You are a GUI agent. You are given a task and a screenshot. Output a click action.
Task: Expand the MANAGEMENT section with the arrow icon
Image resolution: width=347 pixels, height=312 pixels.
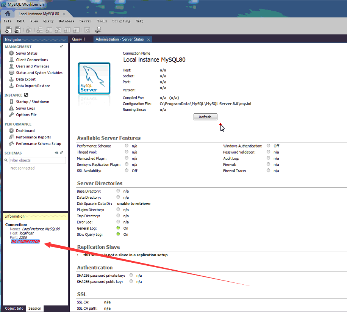tap(61, 46)
